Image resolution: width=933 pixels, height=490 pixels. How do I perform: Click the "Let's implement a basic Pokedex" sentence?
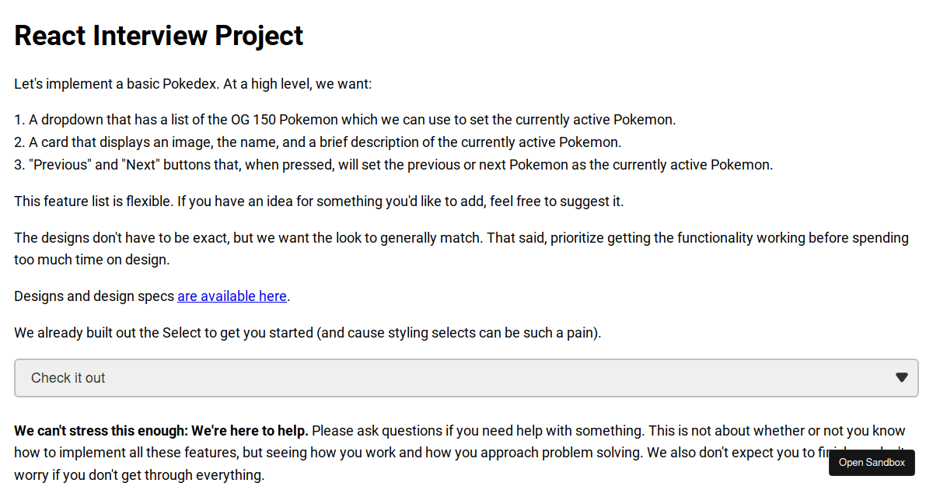pyautogui.click(x=193, y=83)
